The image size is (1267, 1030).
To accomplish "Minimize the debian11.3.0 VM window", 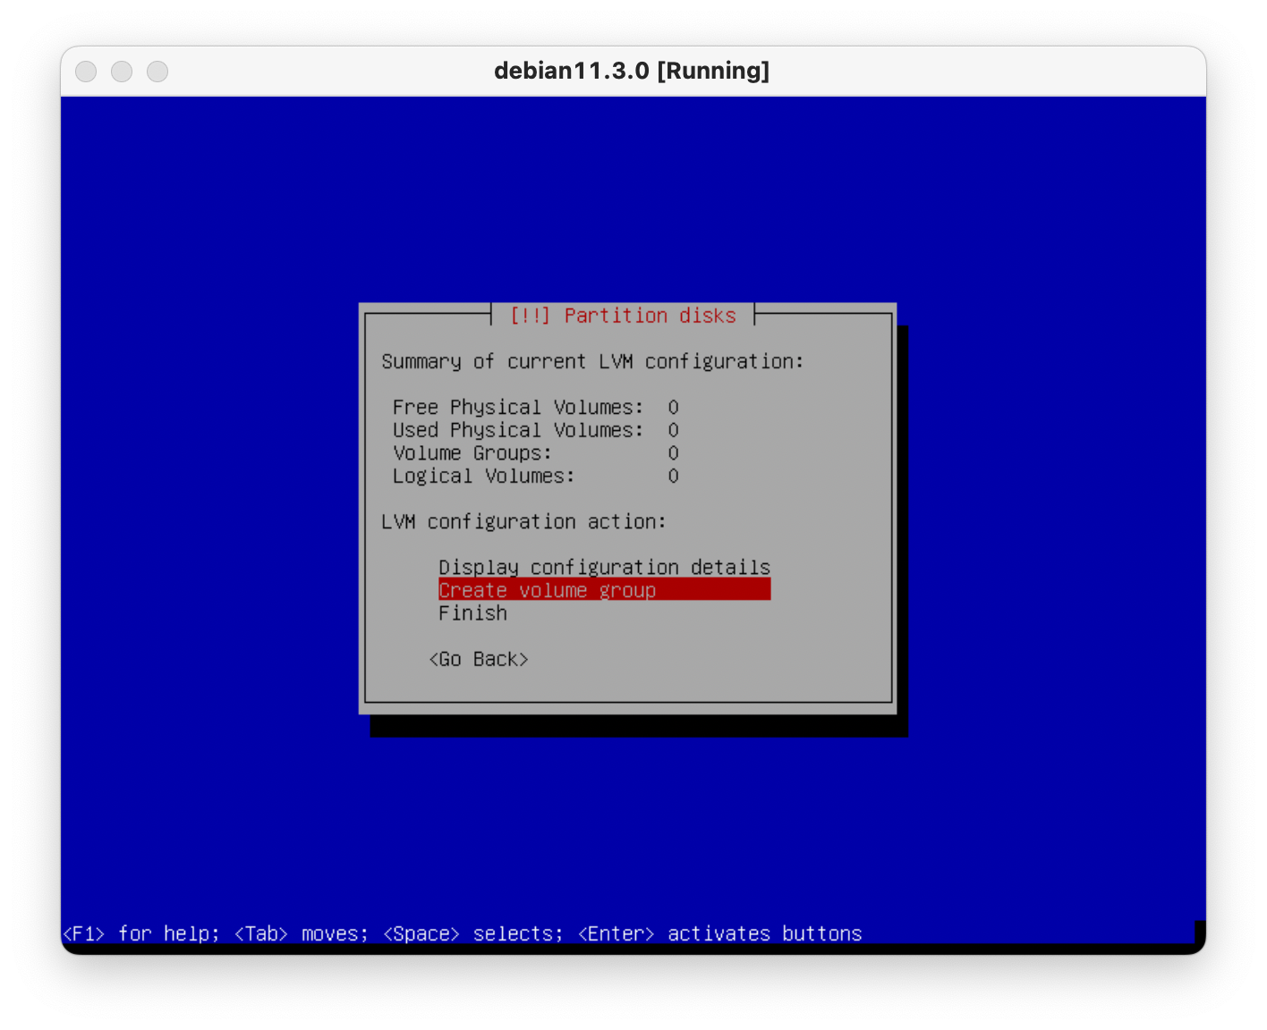I will (122, 72).
